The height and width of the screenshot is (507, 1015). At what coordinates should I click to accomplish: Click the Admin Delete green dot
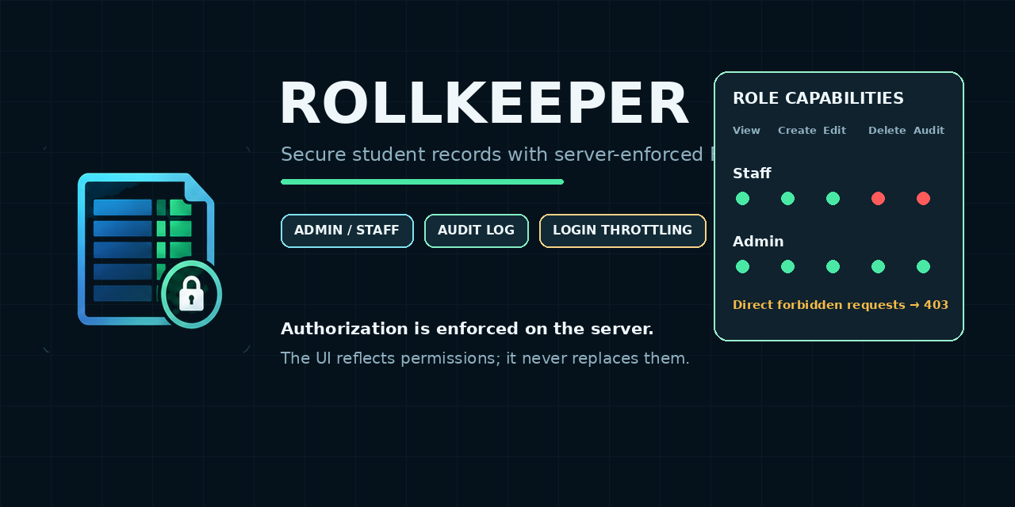coord(878,267)
